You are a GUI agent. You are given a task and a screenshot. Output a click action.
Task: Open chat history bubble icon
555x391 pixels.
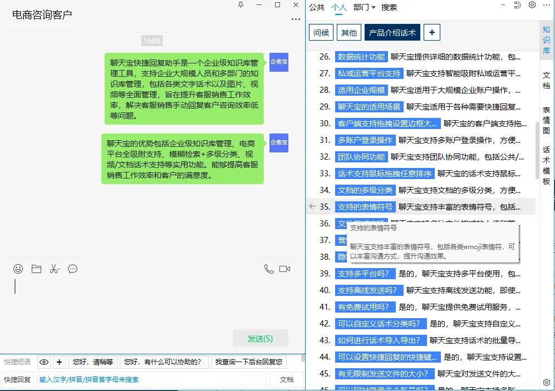72,269
